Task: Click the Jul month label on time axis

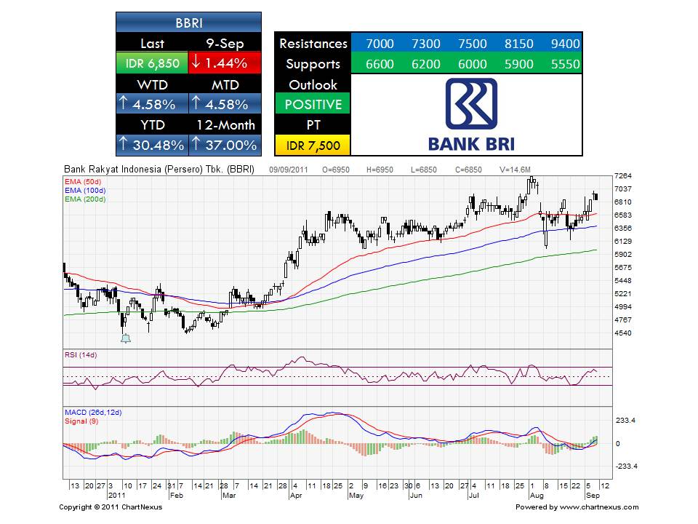Action: click(x=473, y=496)
